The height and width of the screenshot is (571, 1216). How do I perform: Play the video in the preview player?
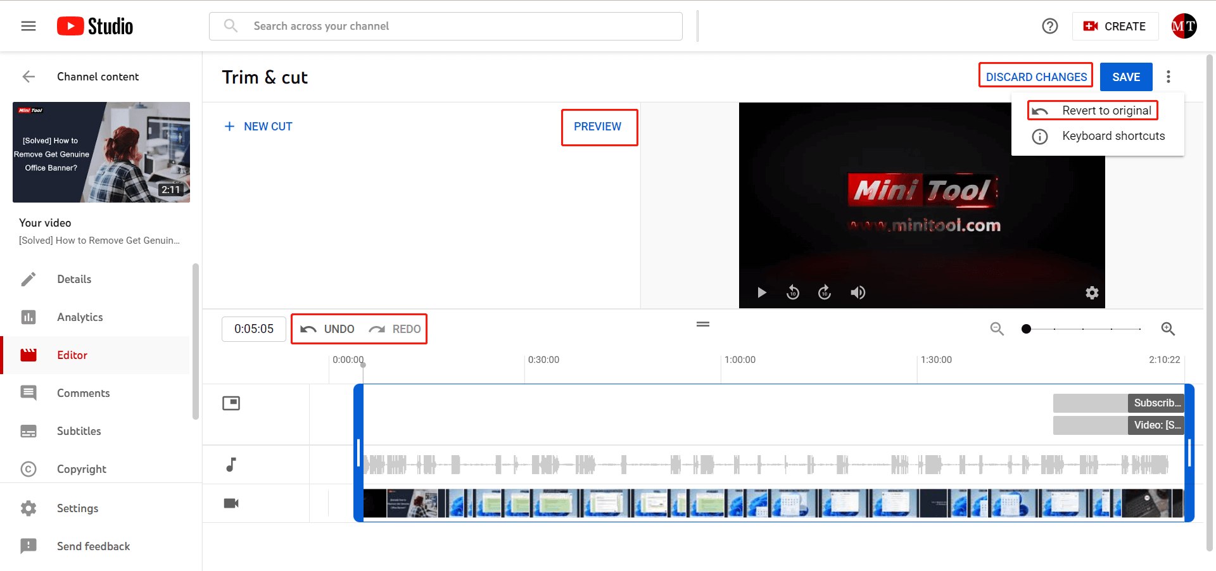coord(762,292)
